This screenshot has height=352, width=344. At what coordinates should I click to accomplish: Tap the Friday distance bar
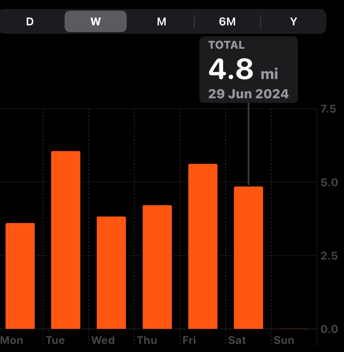[x=203, y=246]
